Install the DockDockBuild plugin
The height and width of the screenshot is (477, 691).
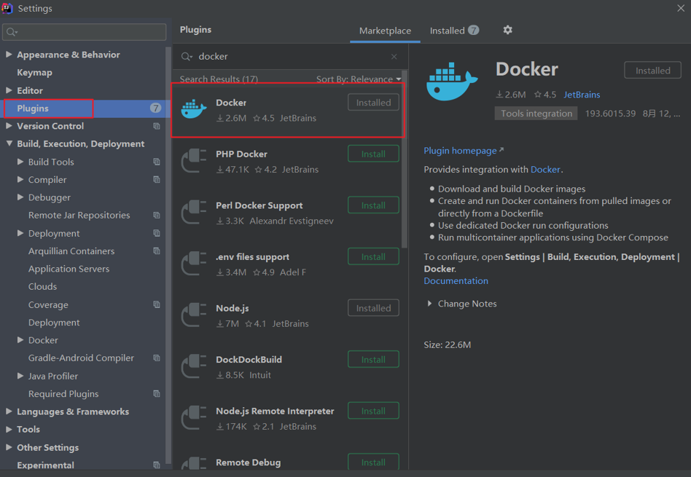coord(373,360)
